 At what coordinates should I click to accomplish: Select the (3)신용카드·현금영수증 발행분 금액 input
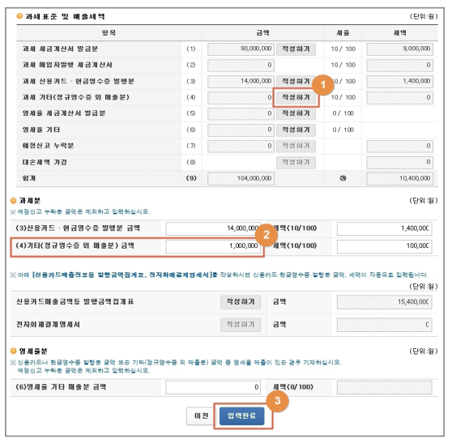point(213,228)
